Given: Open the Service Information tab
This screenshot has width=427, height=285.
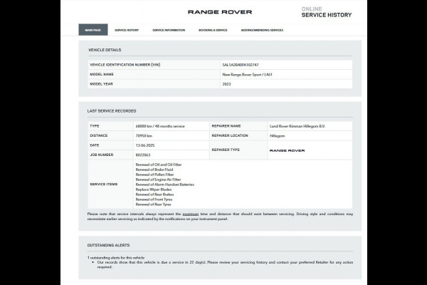Looking at the screenshot, I should [x=169, y=30].
